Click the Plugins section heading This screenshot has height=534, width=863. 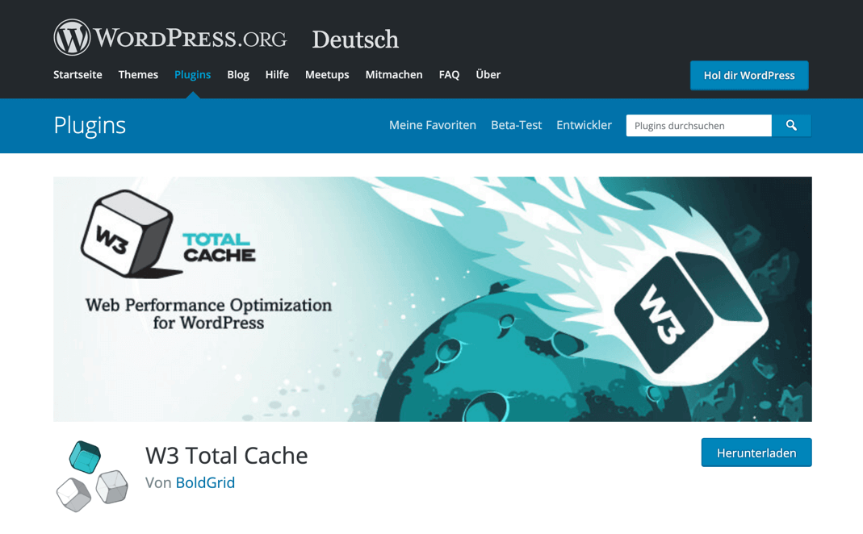point(90,125)
